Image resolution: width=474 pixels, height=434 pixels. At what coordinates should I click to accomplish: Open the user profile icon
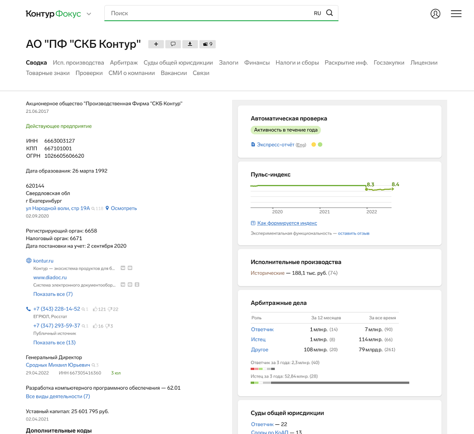[435, 14]
